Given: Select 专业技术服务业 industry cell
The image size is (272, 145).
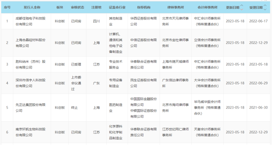Looking at the screenshot, I should (x=116, y=65).
